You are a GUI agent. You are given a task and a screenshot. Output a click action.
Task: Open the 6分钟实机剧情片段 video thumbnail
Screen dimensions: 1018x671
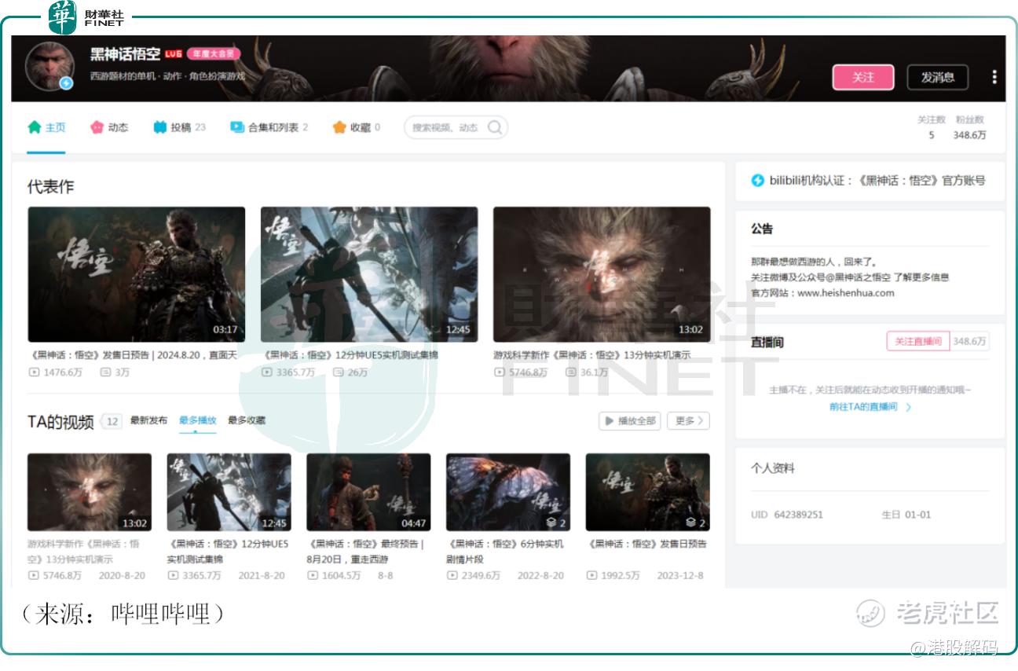point(508,492)
